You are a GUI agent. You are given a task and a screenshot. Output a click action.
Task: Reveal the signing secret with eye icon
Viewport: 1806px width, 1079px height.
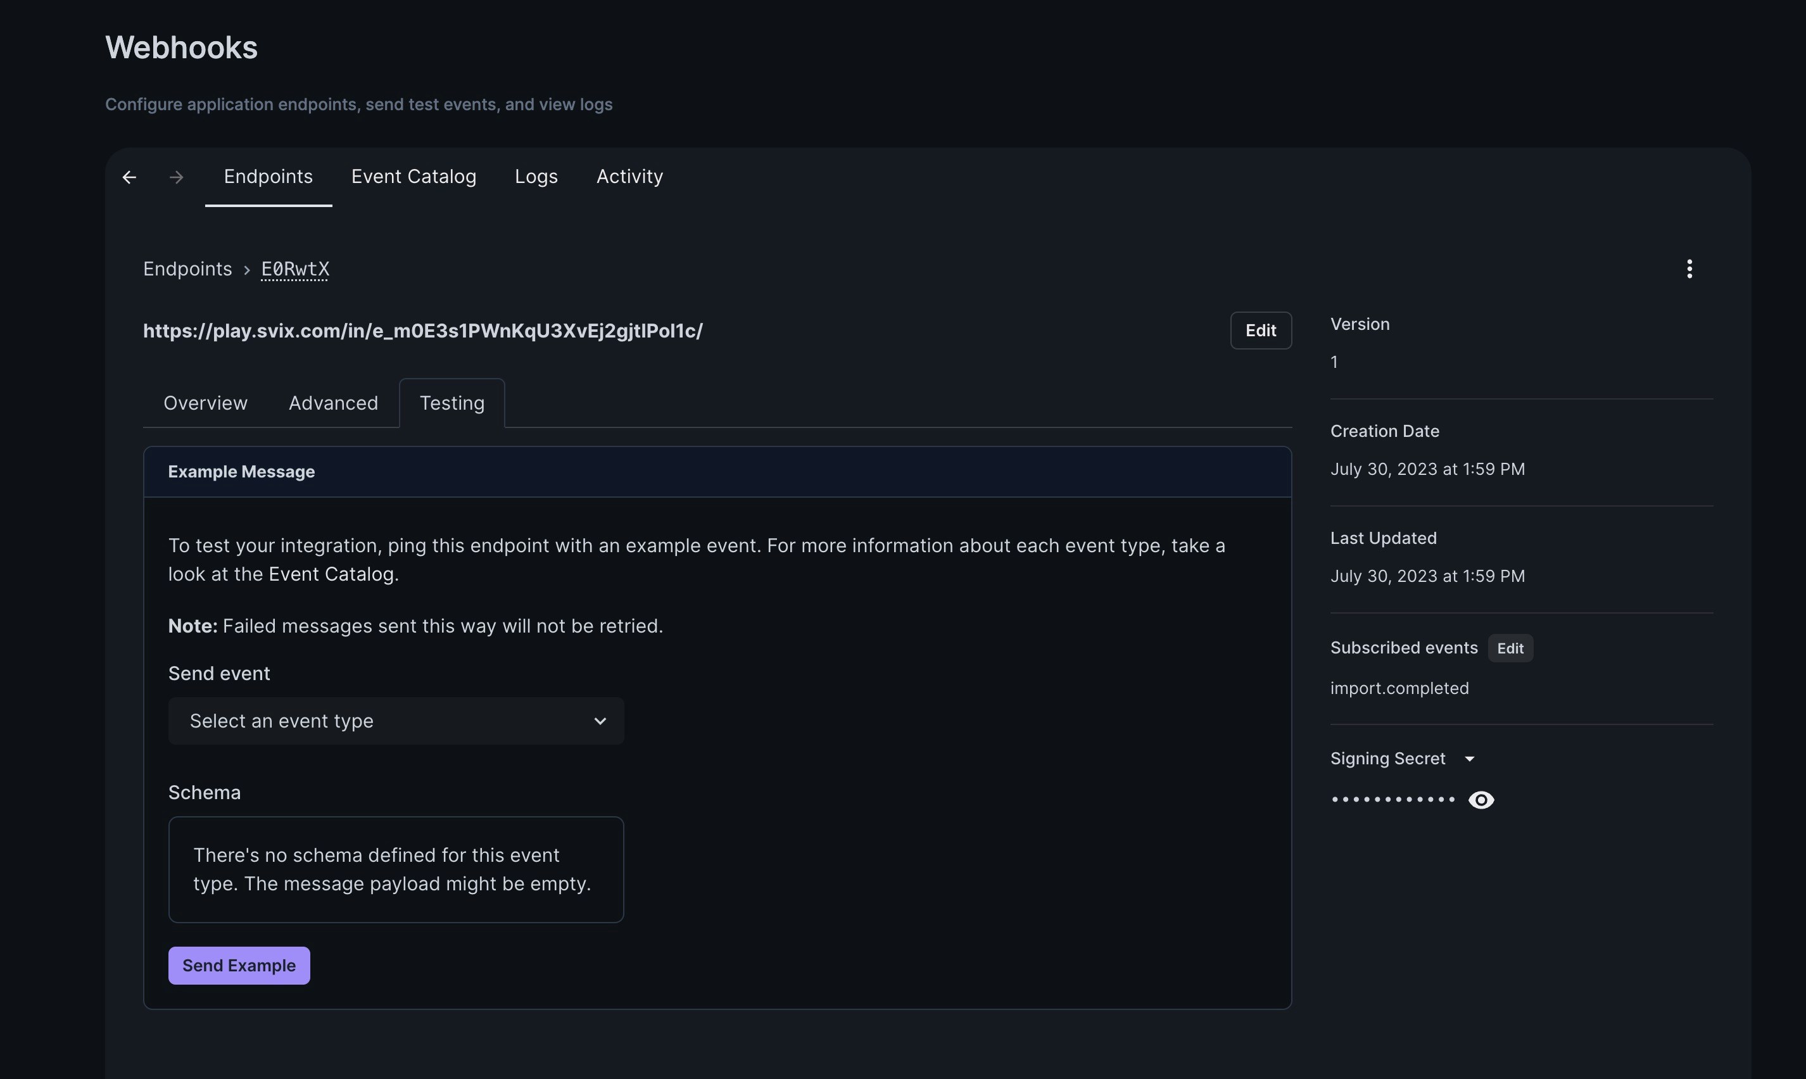tap(1481, 800)
